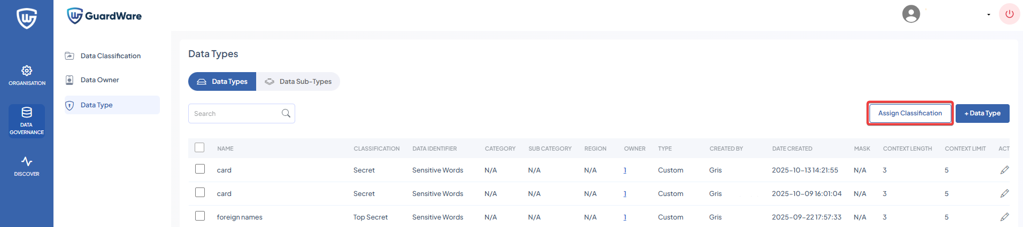
Task: Check the box for the first card row
Action: pos(200,169)
